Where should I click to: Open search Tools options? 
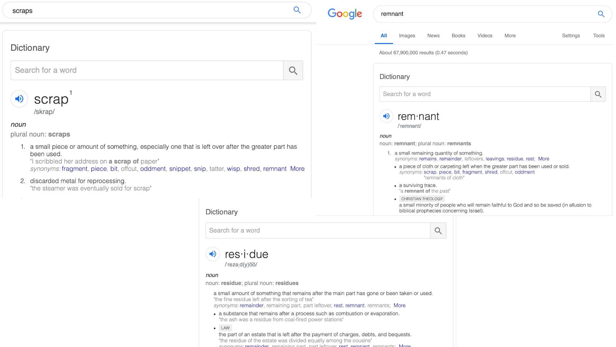(x=599, y=36)
